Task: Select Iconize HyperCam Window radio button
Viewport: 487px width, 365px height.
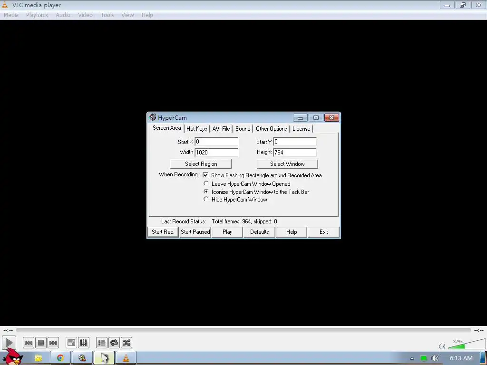Action: (x=206, y=192)
